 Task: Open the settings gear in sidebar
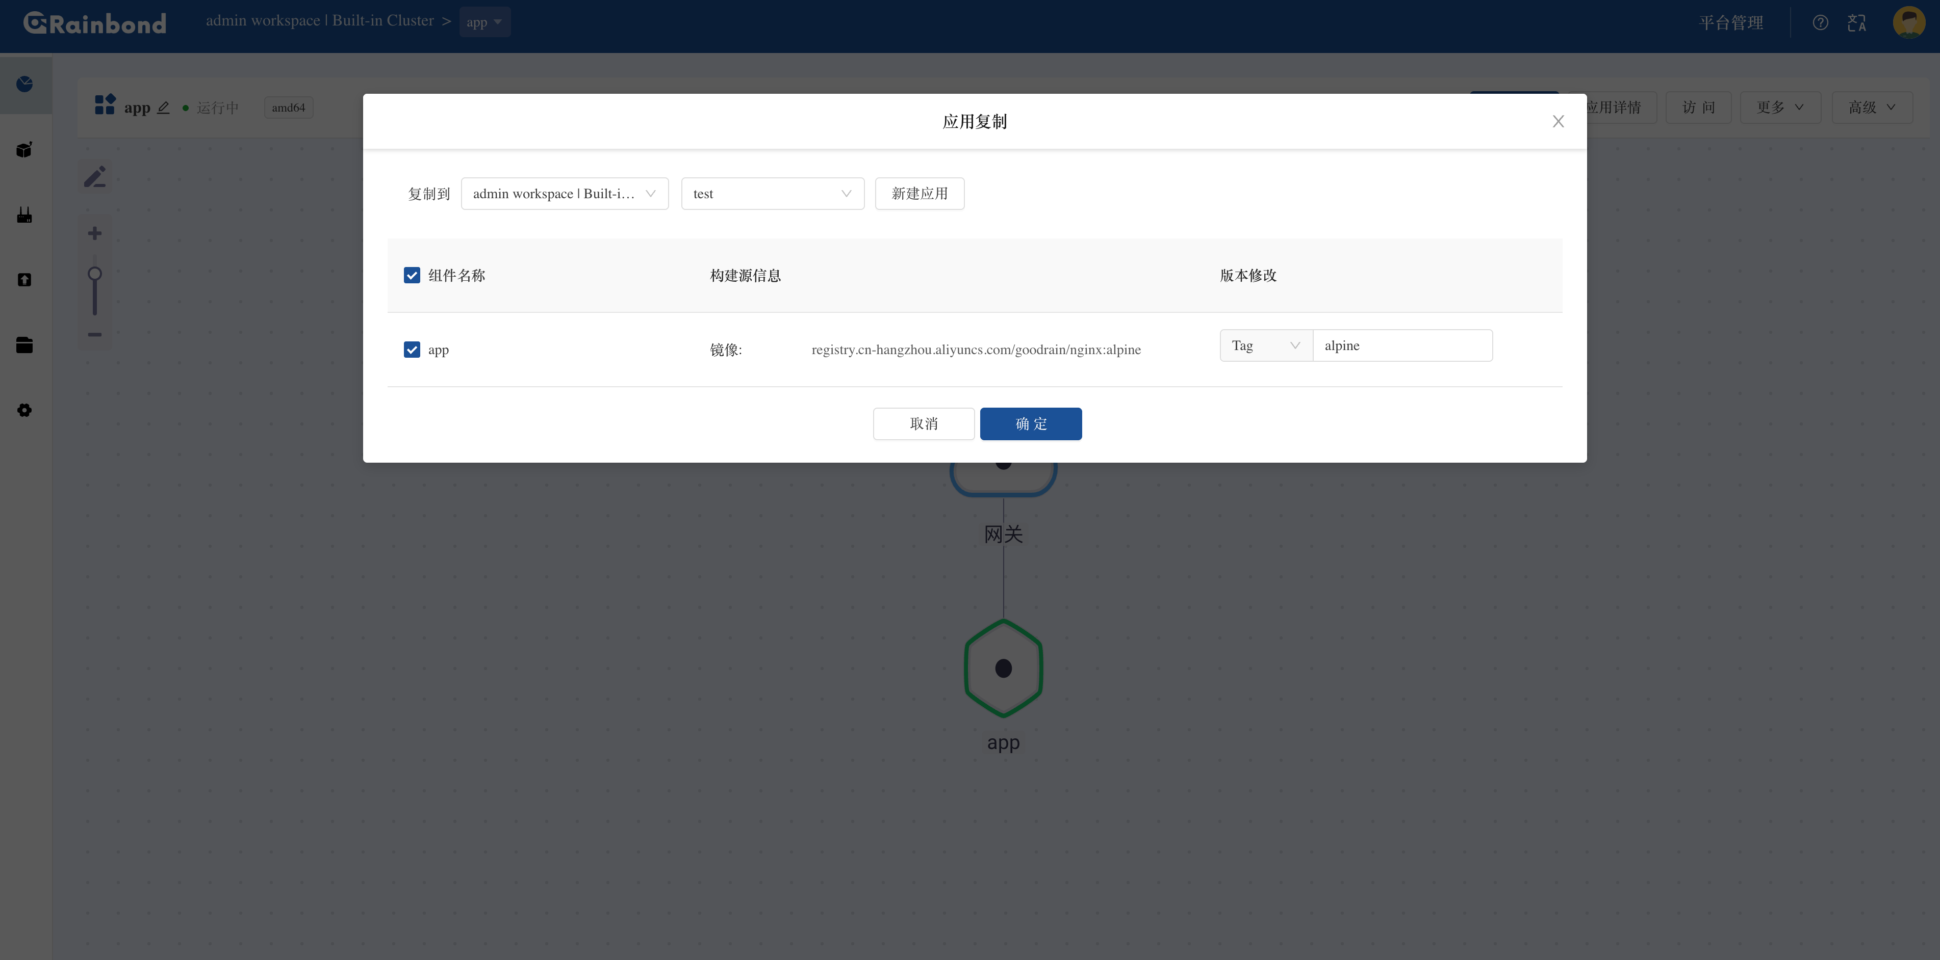coord(25,410)
